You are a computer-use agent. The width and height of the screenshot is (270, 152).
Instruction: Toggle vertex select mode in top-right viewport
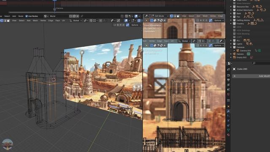click(x=171, y=16)
